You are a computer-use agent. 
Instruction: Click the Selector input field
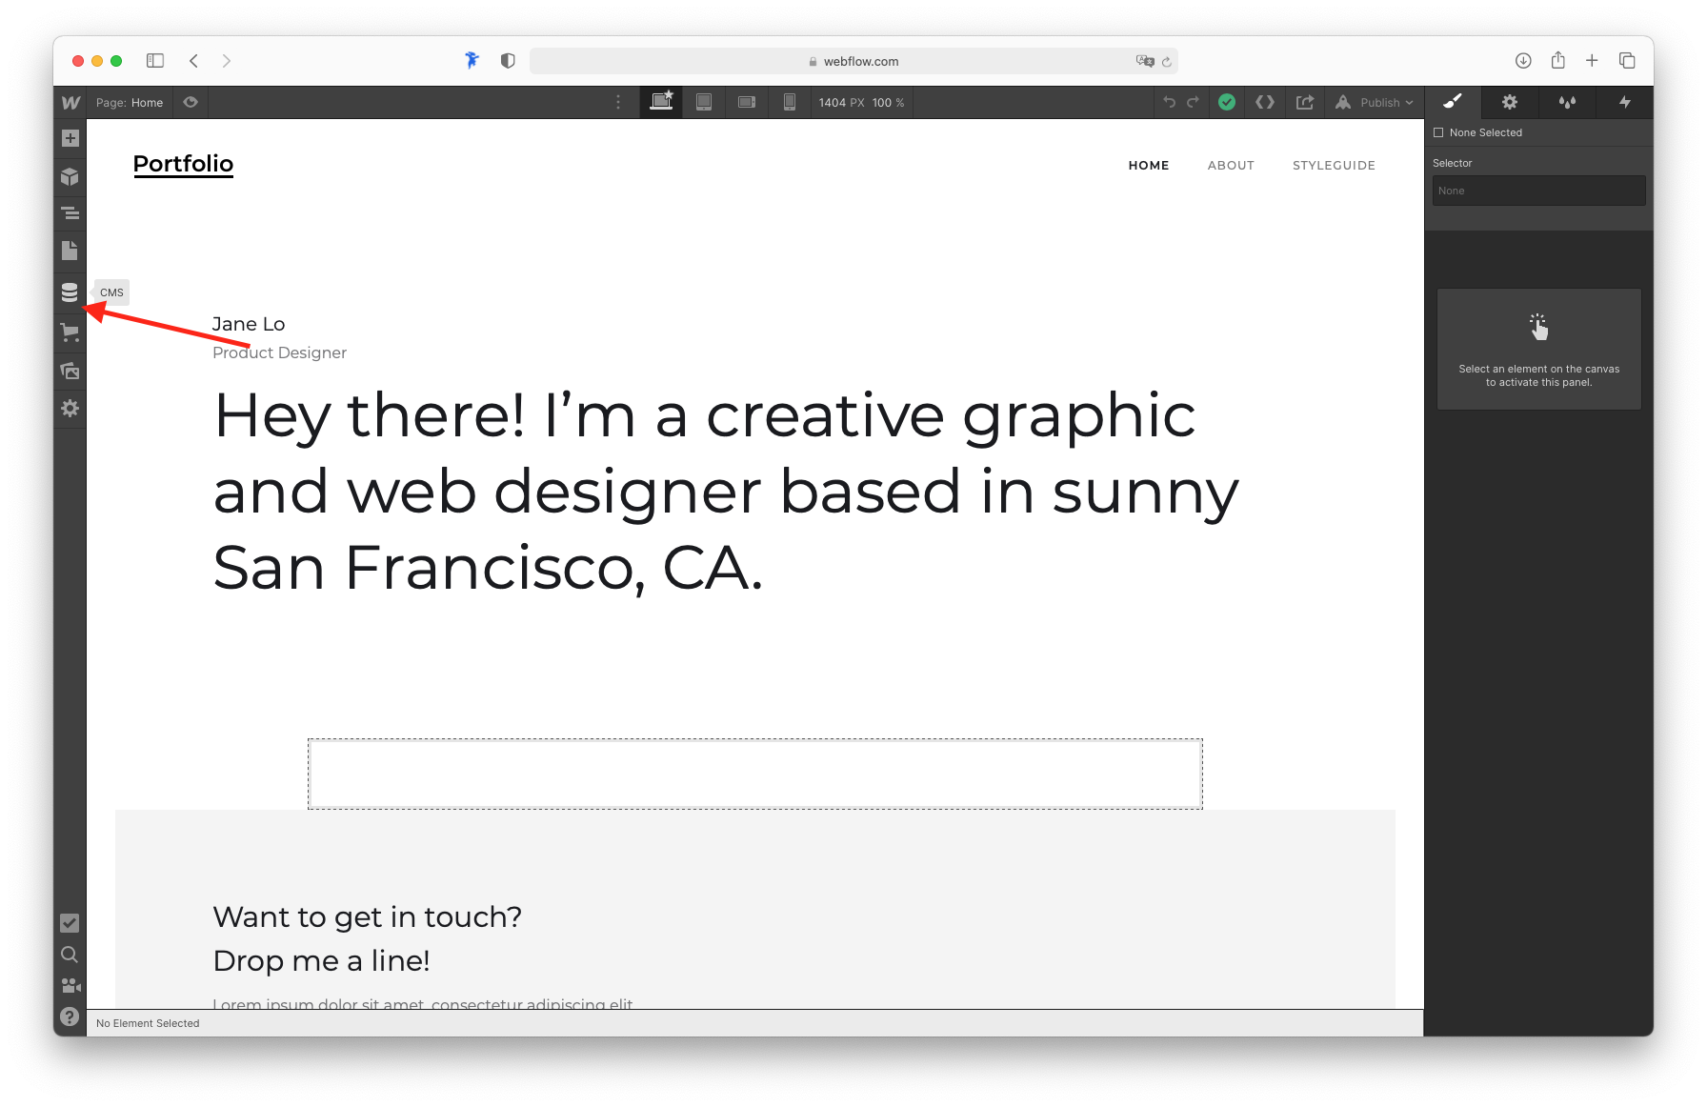(x=1537, y=190)
